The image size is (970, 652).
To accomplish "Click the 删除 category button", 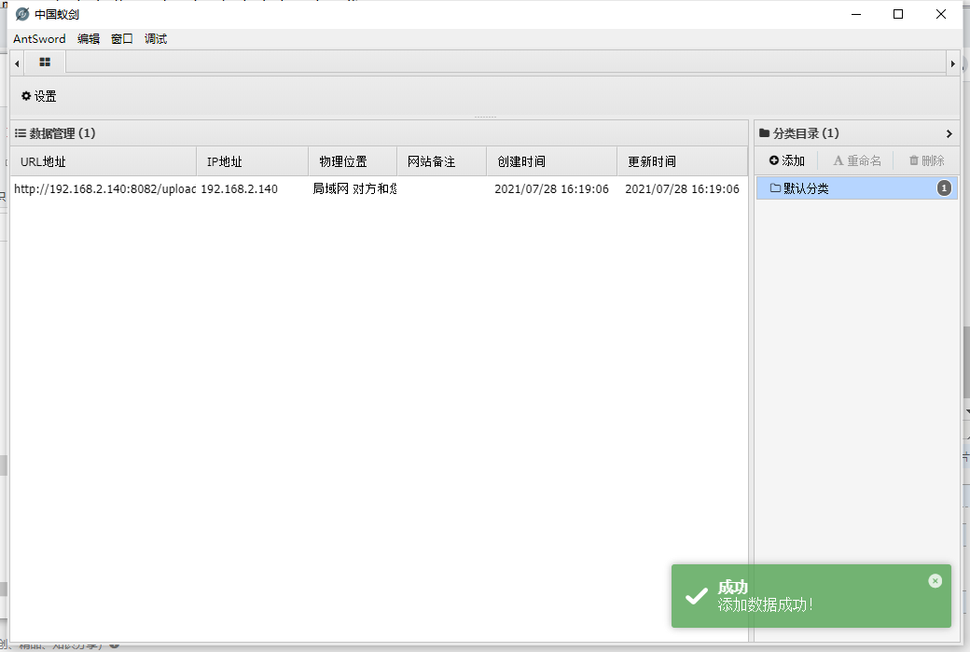I will [x=926, y=160].
